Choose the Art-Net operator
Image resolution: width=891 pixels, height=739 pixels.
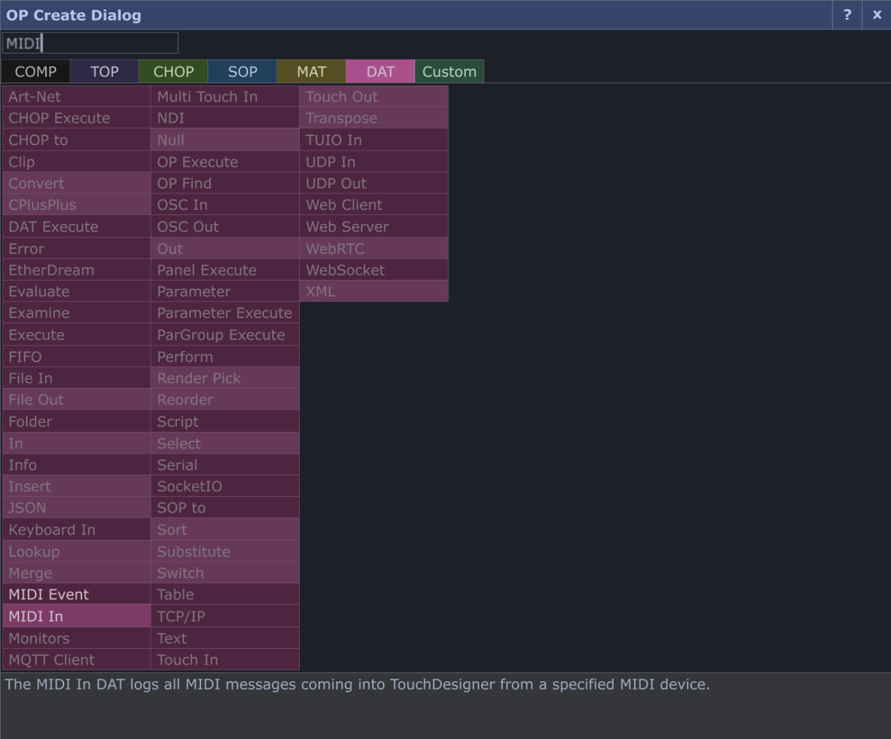(x=76, y=97)
